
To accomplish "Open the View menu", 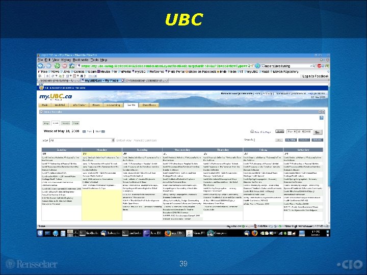I will pos(56,60).
